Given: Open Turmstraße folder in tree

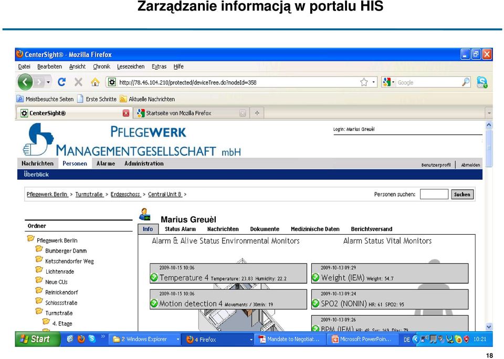Looking at the screenshot, I should tap(55, 313).
